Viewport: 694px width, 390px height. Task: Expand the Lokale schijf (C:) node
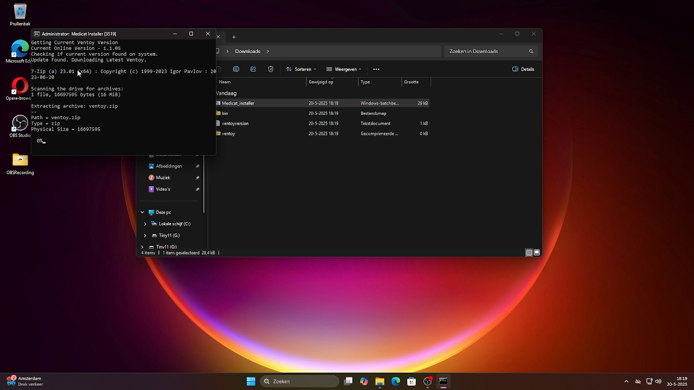(x=145, y=224)
